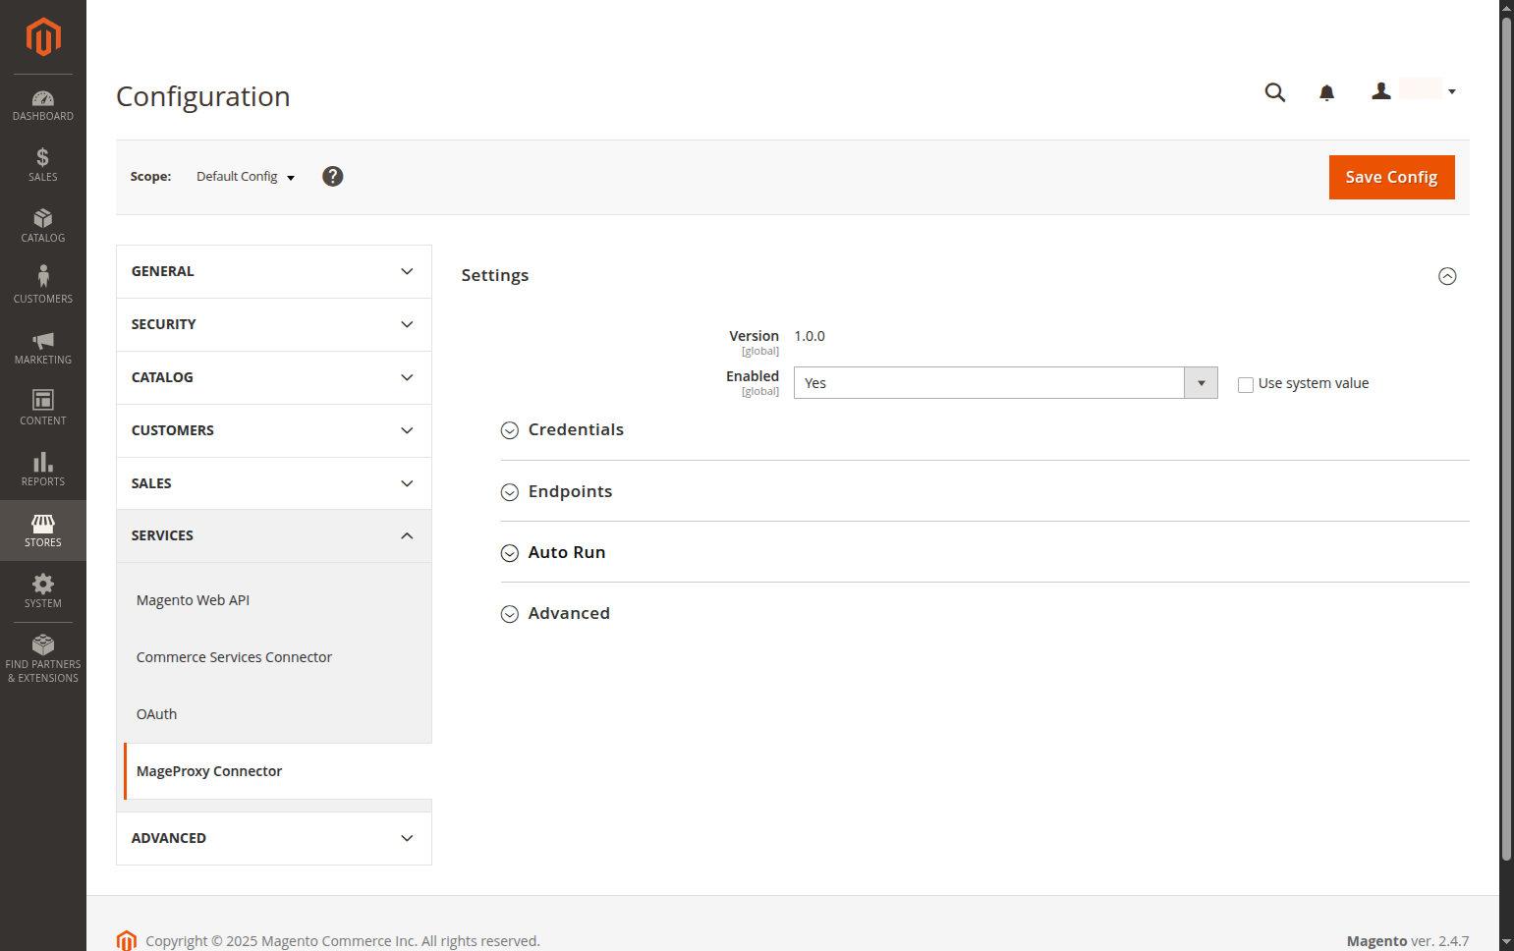Expand the ADVANCED config tab

(274, 838)
